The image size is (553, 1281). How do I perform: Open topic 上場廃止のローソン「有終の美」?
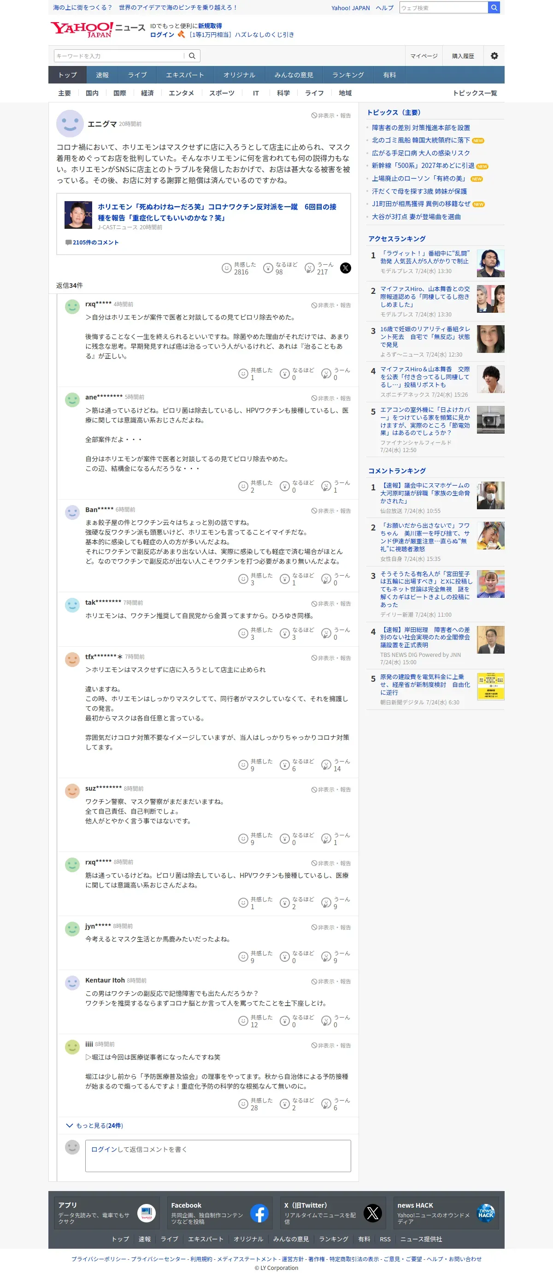(419, 179)
